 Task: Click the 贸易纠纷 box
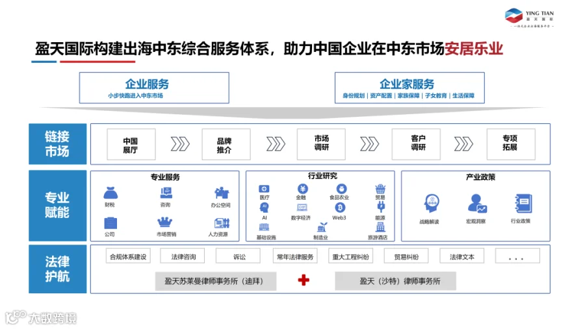406,256
